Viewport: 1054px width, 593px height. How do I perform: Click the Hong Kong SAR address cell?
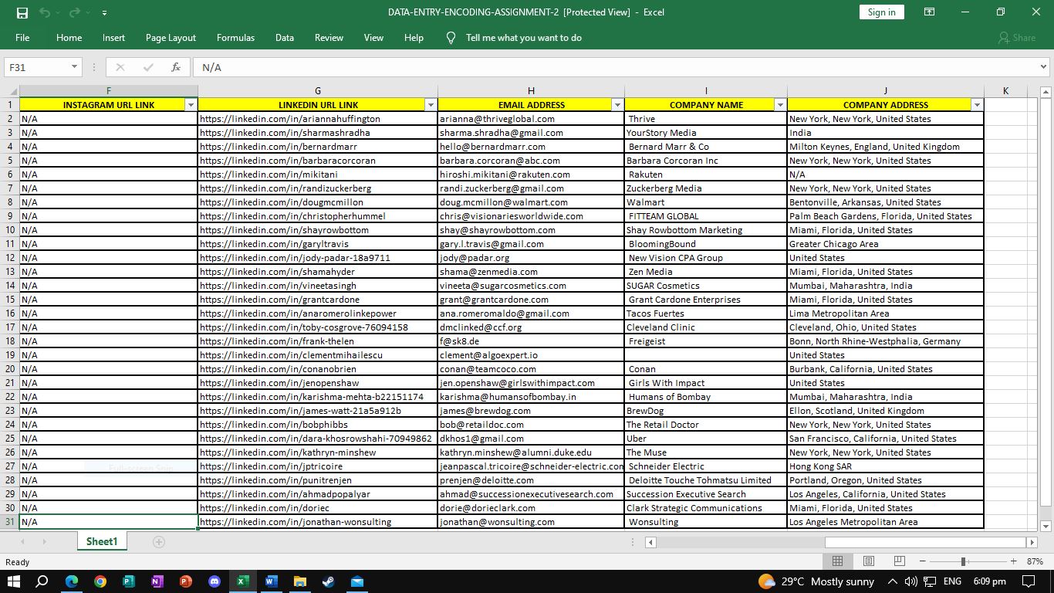tap(886, 466)
